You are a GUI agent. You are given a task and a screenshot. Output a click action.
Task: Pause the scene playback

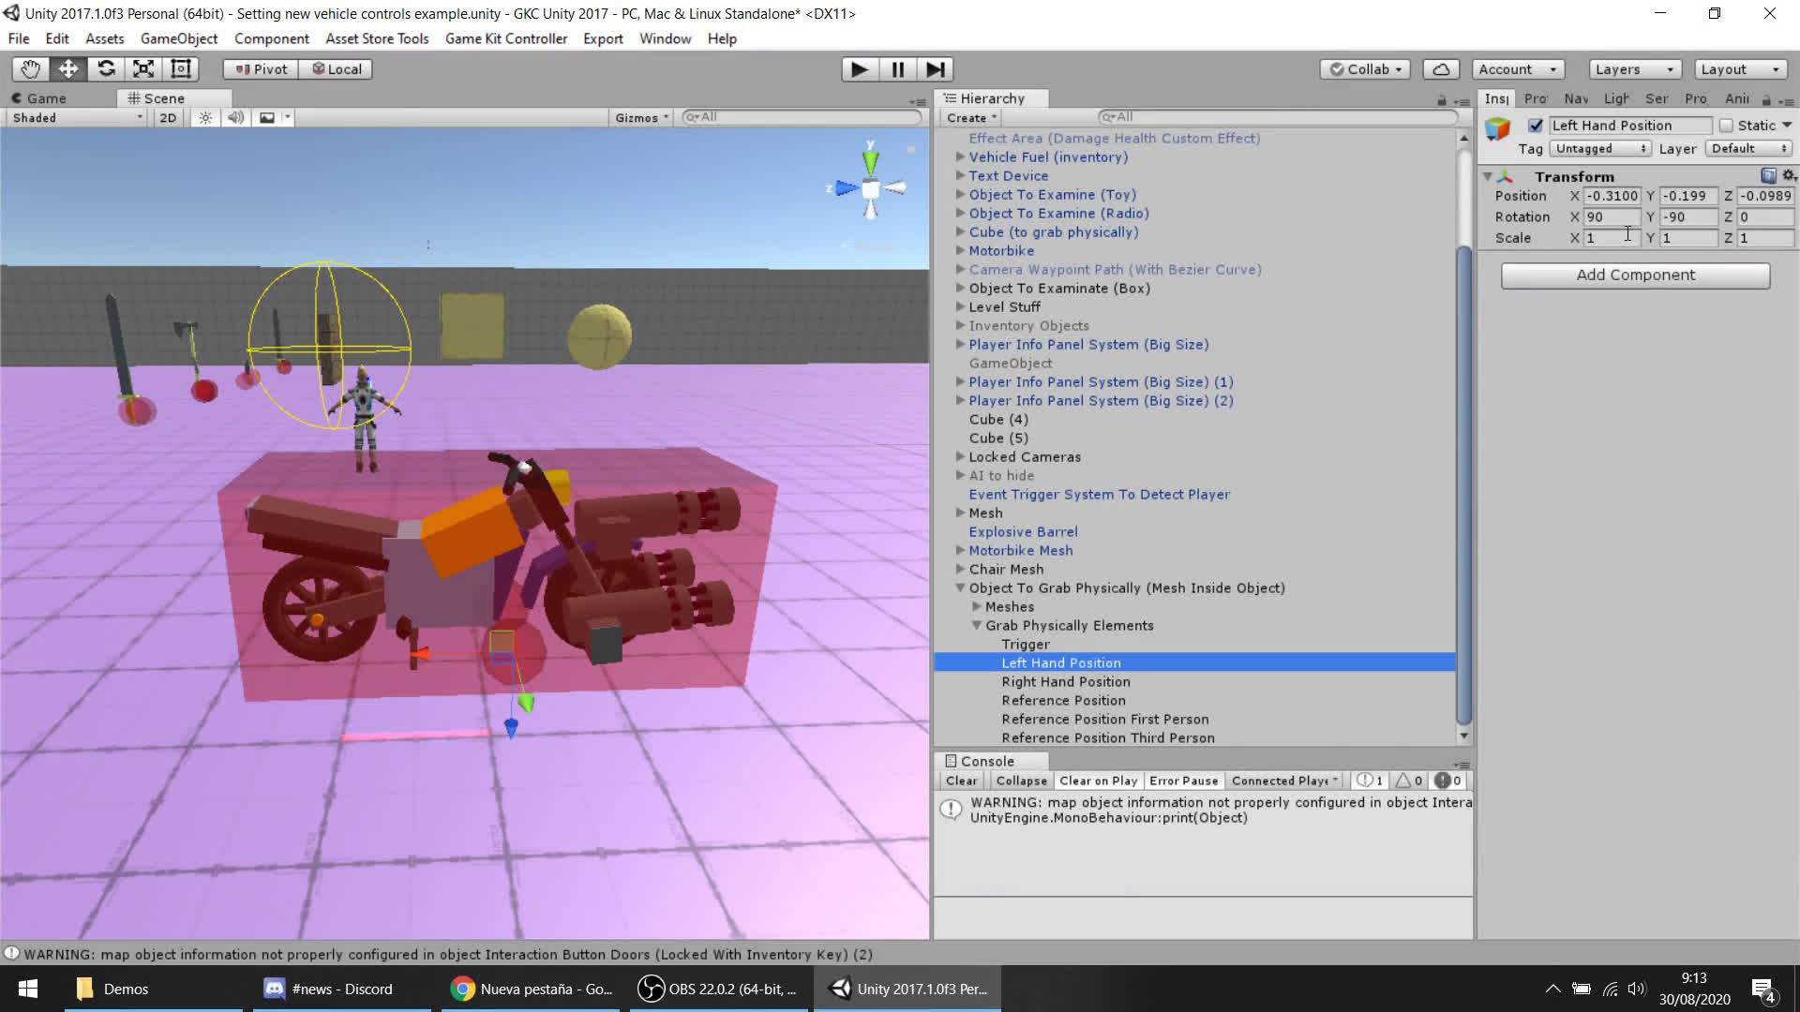click(897, 68)
